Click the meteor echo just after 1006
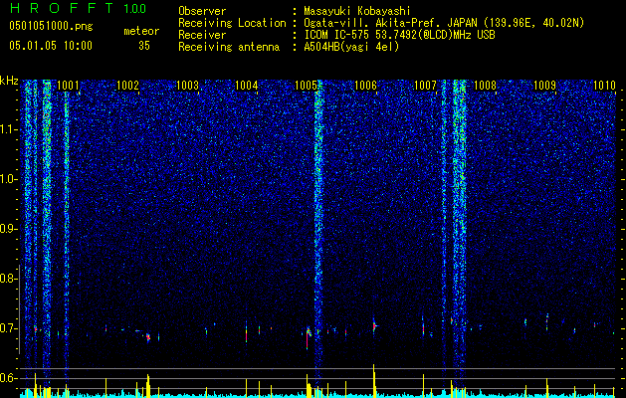Image resolution: width=626 pixels, height=398 pixels. tap(374, 325)
